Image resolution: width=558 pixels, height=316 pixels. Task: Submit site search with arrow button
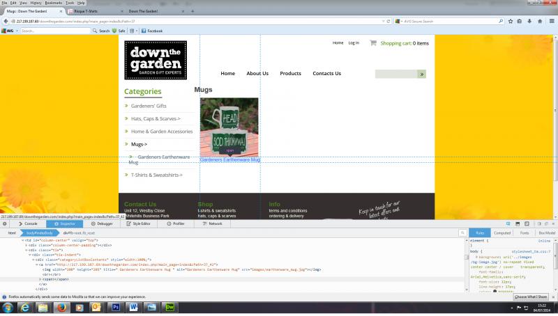click(422, 74)
